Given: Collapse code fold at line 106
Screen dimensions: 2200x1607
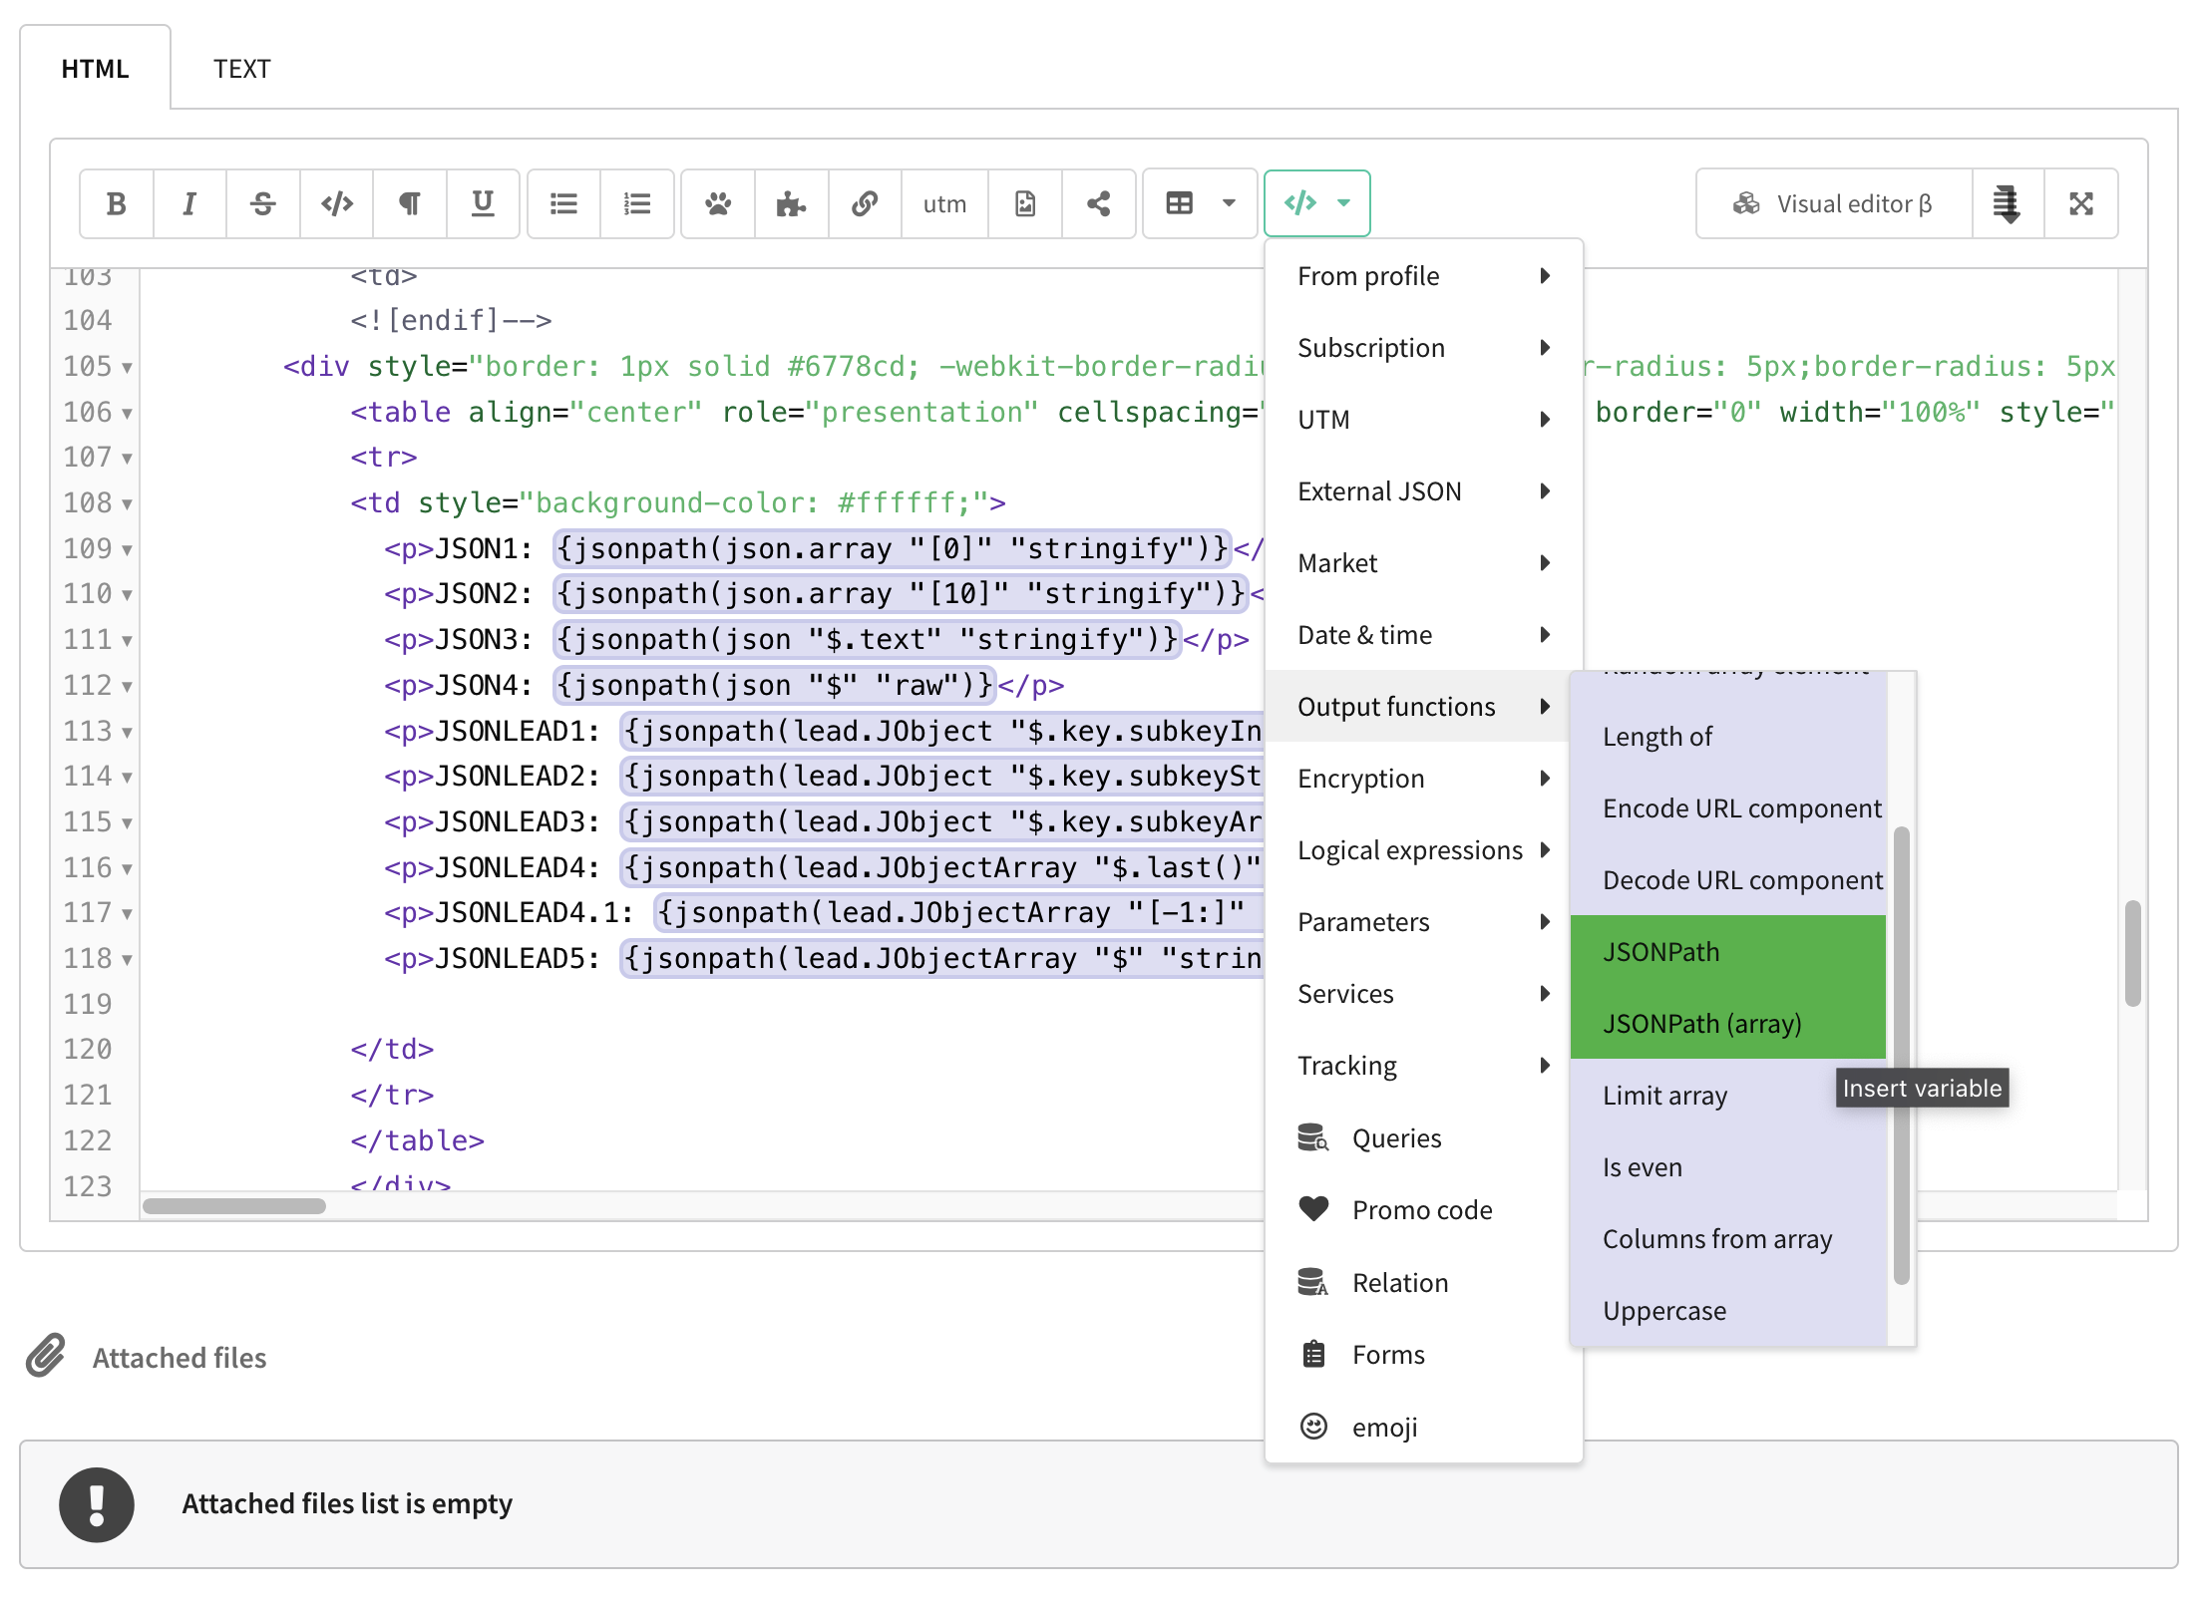Looking at the screenshot, I should click(127, 414).
